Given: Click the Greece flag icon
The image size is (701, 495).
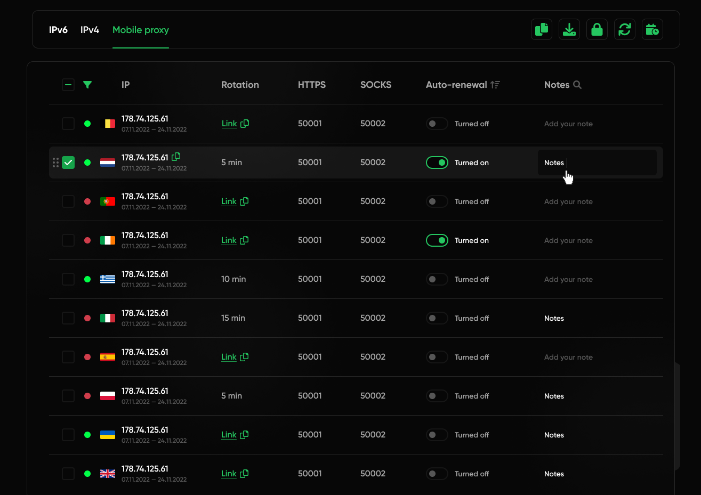Looking at the screenshot, I should pyautogui.click(x=108, y=279).
